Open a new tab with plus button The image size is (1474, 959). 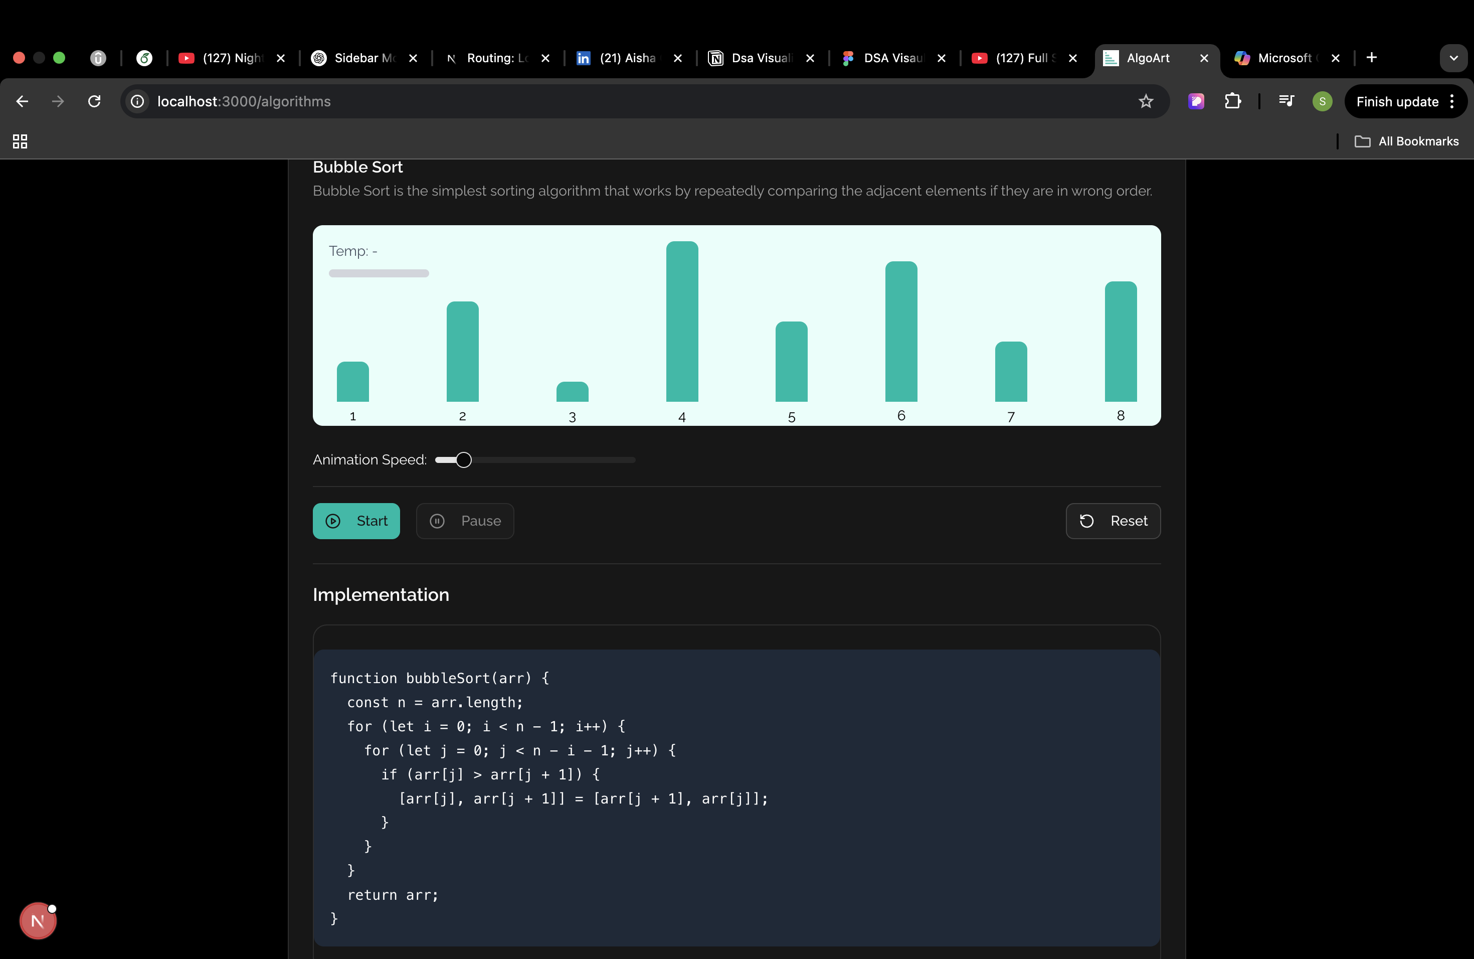[1371, 58]
